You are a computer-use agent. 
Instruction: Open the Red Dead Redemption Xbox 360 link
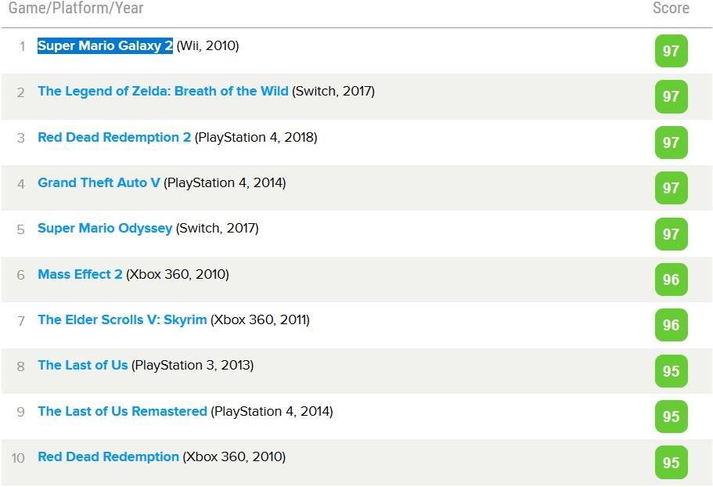[108, 456]
